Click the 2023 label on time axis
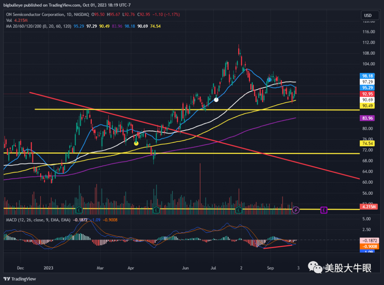The height and width of the screenshot is (285, 384). (x=48, y=268)
